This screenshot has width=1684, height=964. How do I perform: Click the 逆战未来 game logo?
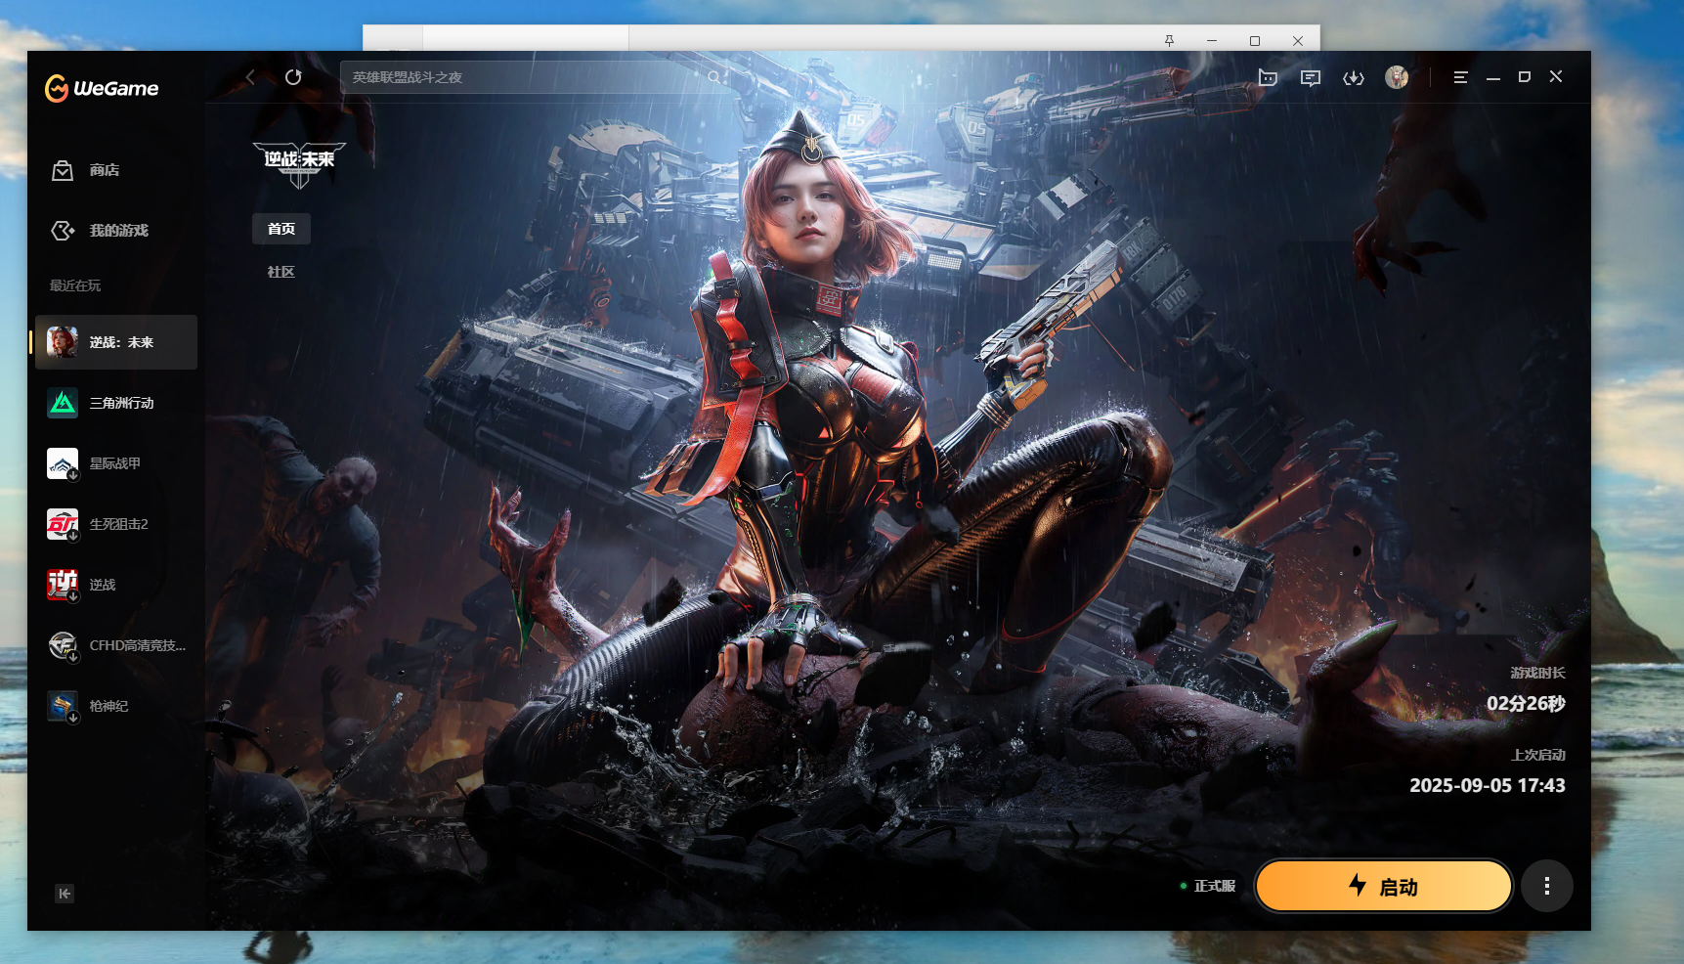click(299, 164)
